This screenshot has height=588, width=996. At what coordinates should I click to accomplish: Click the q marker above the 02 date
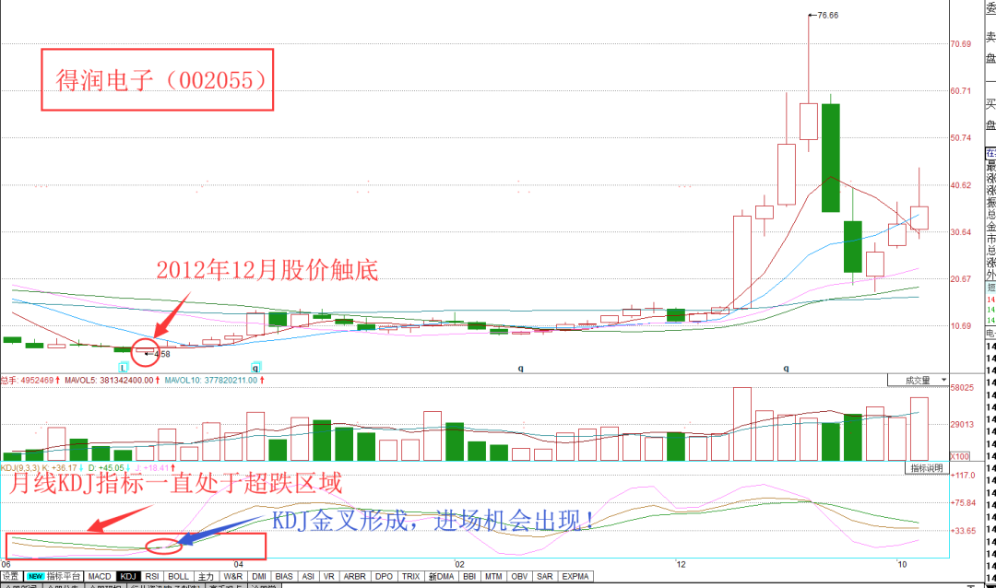[521, 369]
